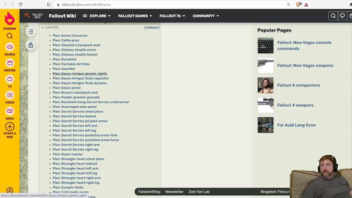Click the browser address bar URL

pyautogui.click(x=86, y=4)
